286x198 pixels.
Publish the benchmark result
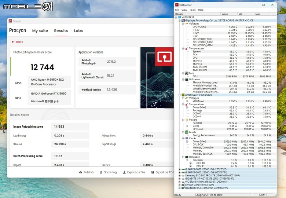coord(87,172)
